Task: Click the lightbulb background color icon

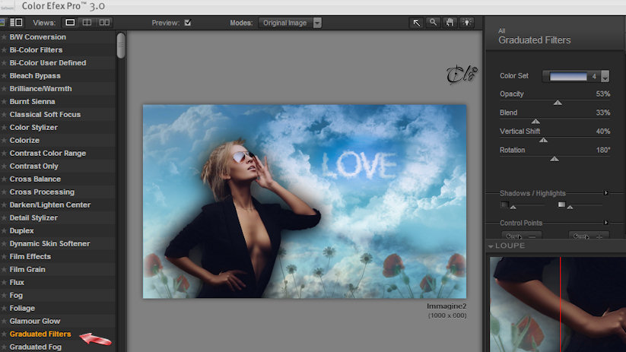Action: [467, 23]
